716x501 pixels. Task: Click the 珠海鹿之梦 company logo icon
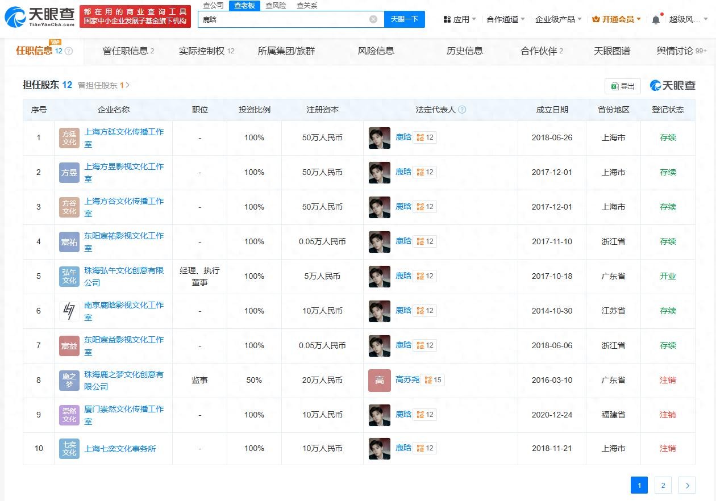coord(69,381)
